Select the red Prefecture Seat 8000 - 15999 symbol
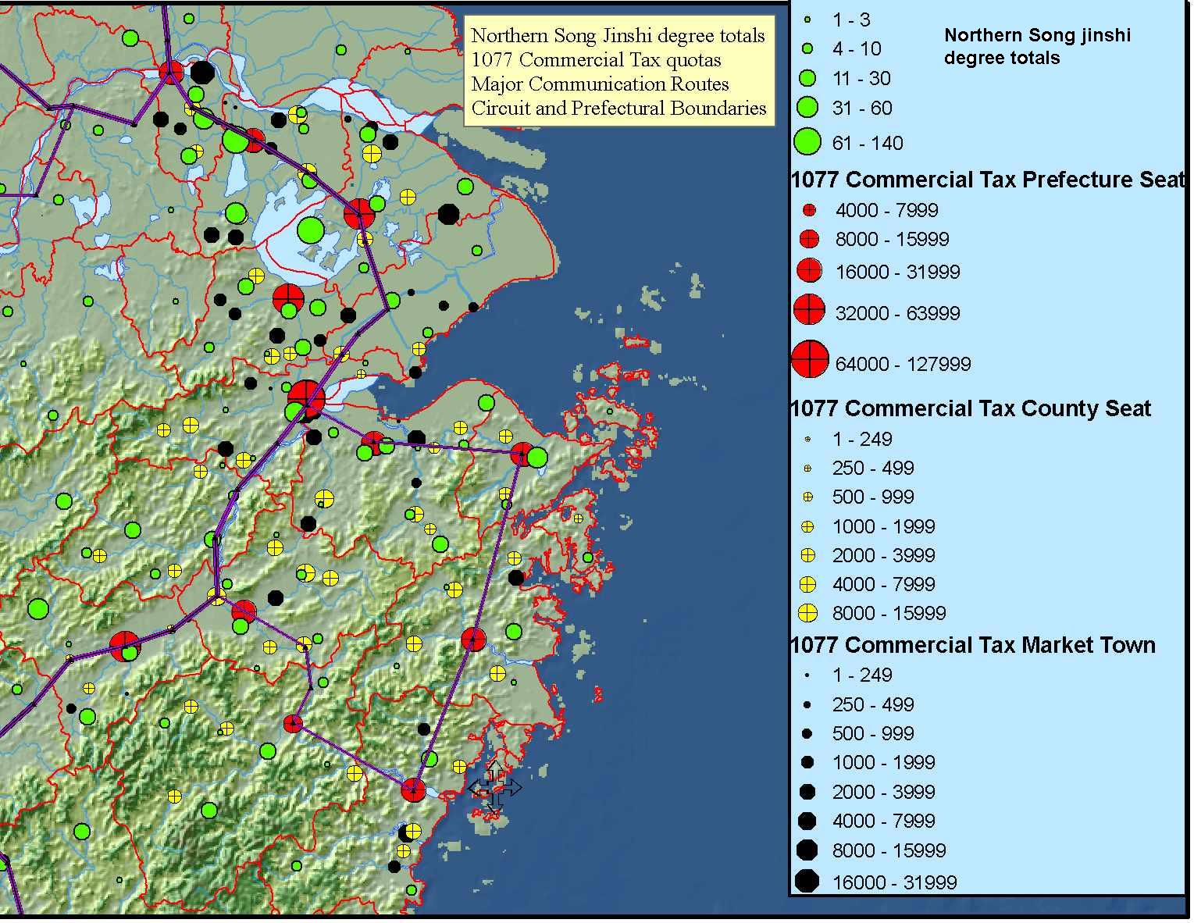The width and height of the screenshot is (1194, 923). pyautogui.click(x=809, y=239)
